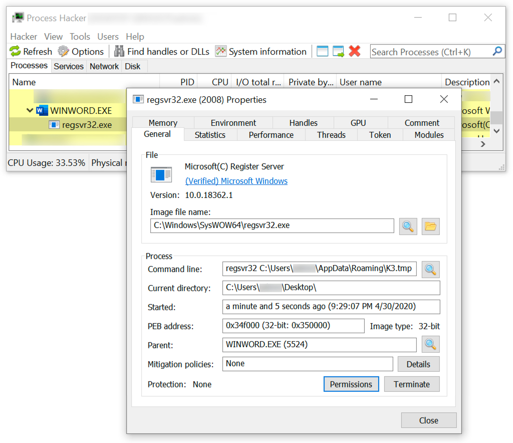513x443 pixels.
Task: Switch to the Services tab
Action: tap(69, 67)
